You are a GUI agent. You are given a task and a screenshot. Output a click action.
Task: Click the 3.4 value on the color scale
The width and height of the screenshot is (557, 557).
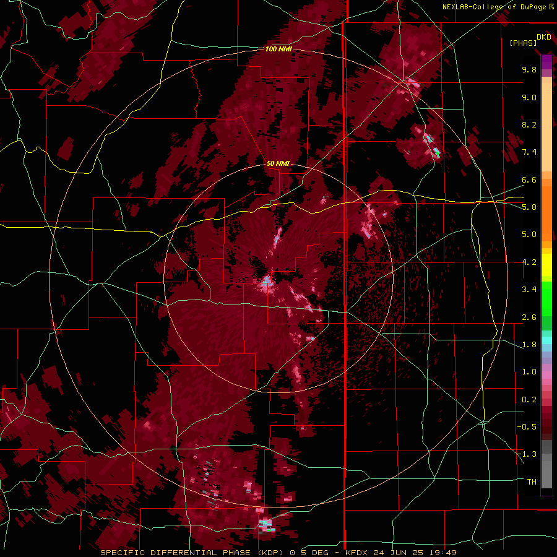529,290
